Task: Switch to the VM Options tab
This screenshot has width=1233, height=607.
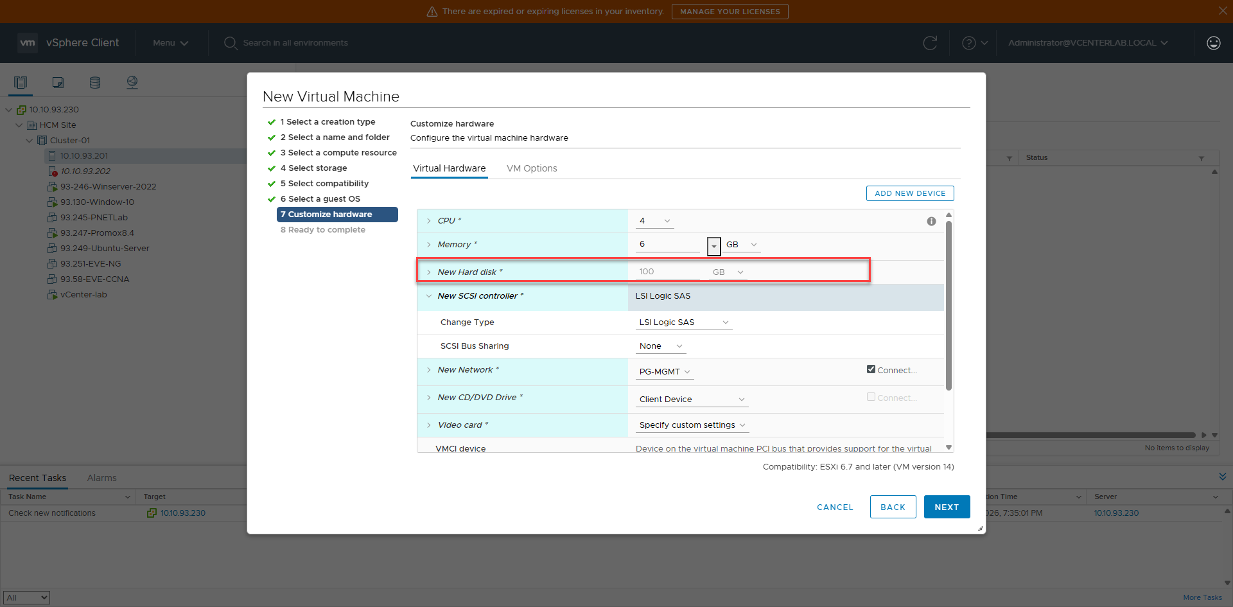Action: (532, 168)
